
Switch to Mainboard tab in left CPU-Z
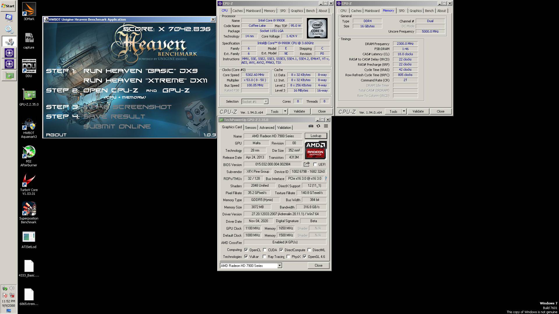click(253, 11)
